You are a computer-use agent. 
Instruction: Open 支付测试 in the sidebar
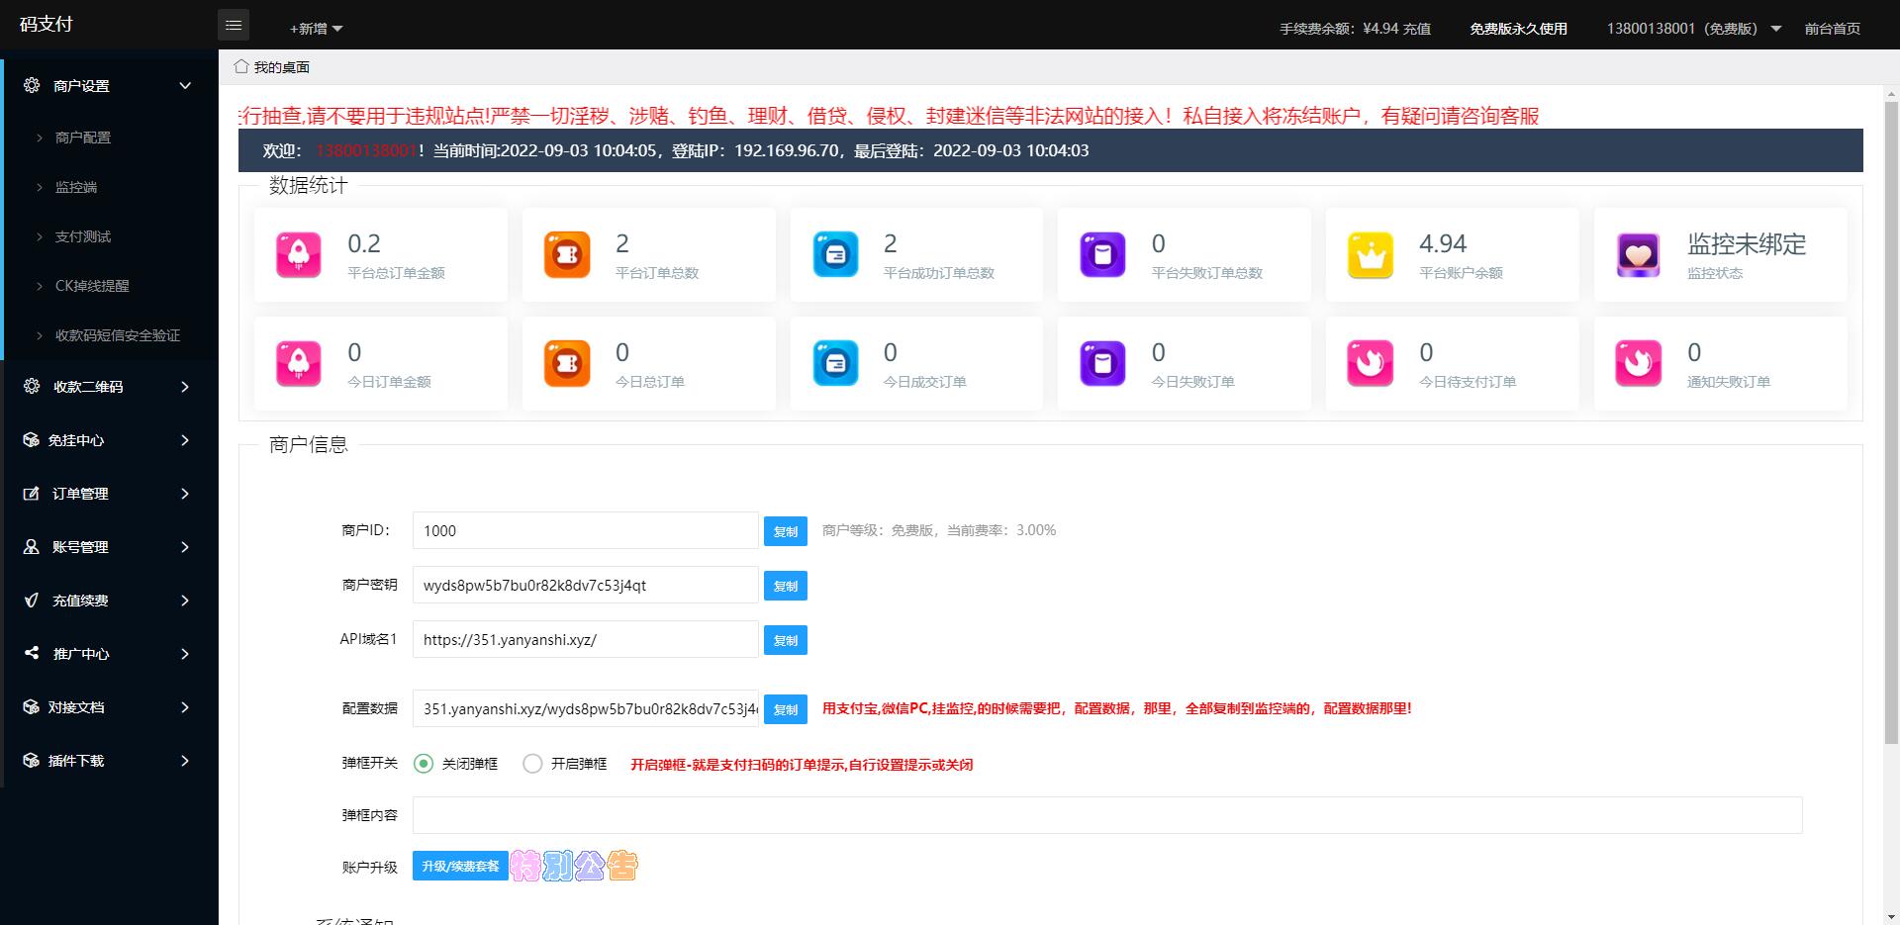(x=83, y=236)
